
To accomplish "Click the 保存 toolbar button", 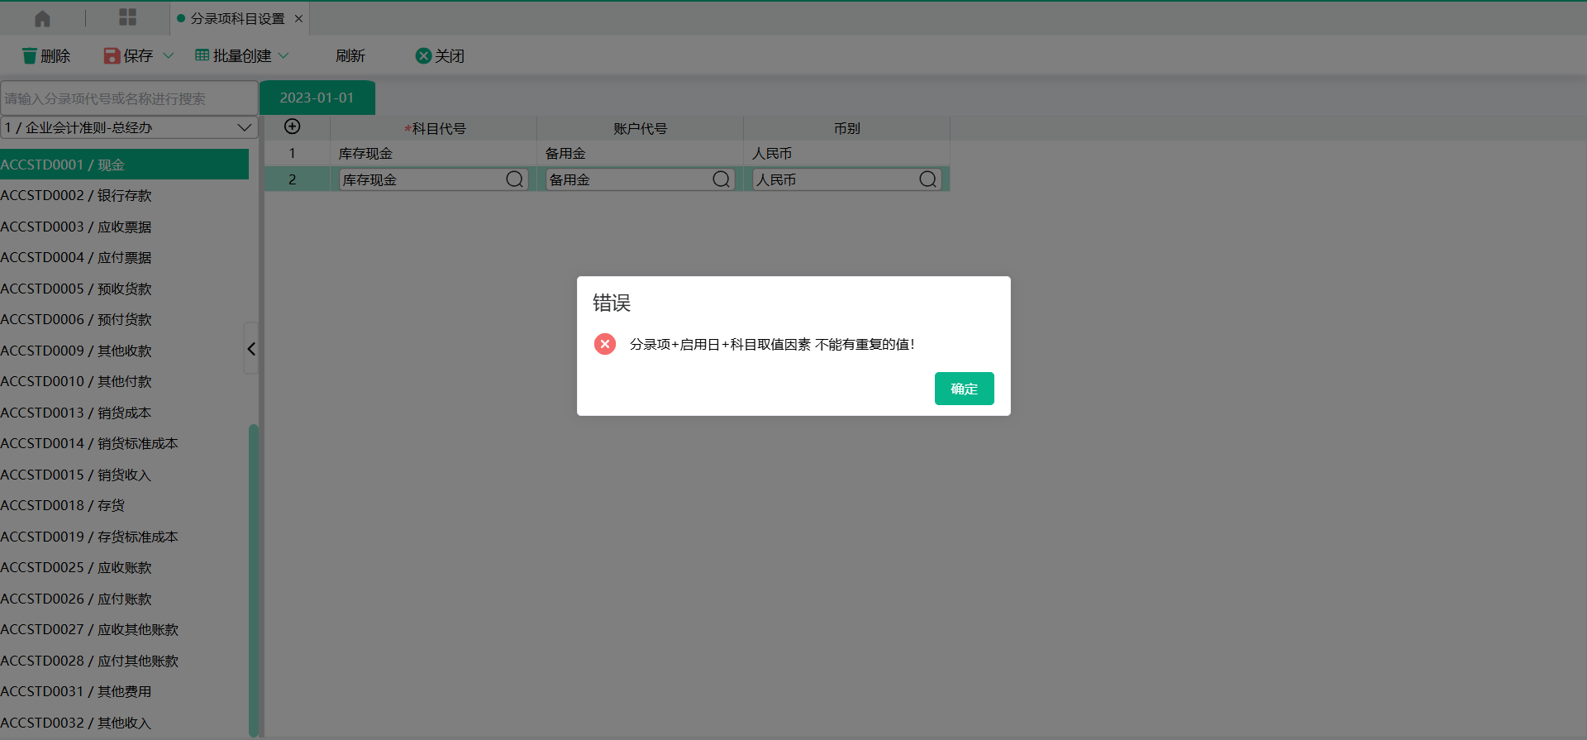I will click(x=128, y=55).
